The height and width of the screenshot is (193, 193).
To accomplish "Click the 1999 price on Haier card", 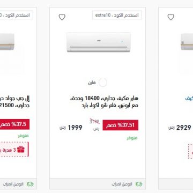I will tap(75, 128).
